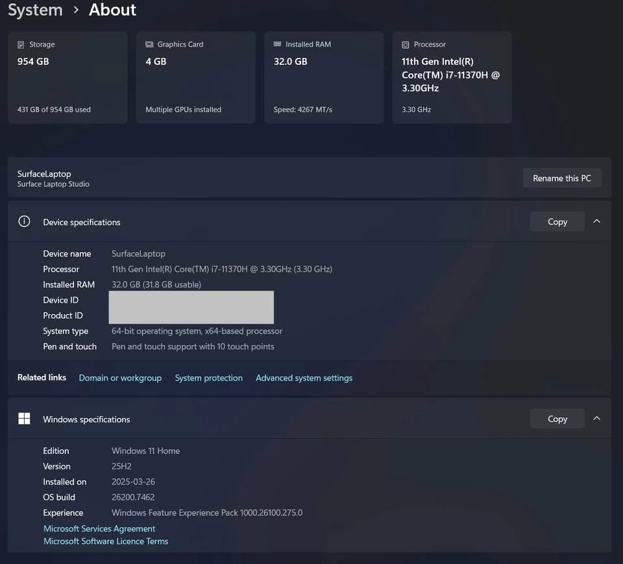Copy the Windows specifications

557,419
